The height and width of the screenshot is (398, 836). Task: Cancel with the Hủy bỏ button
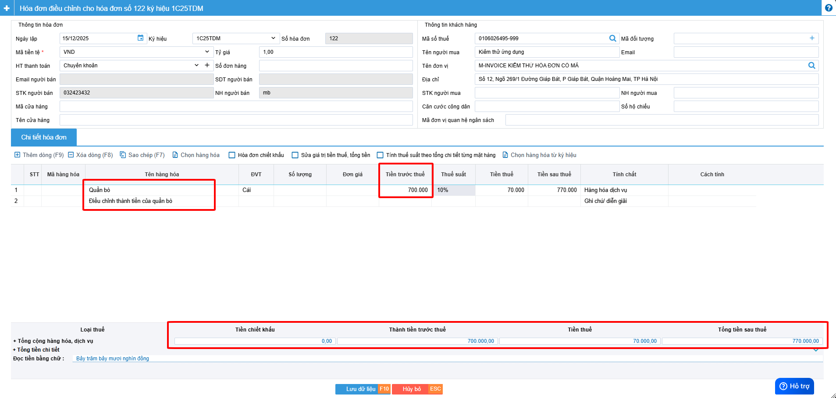(x=412, y=389)
